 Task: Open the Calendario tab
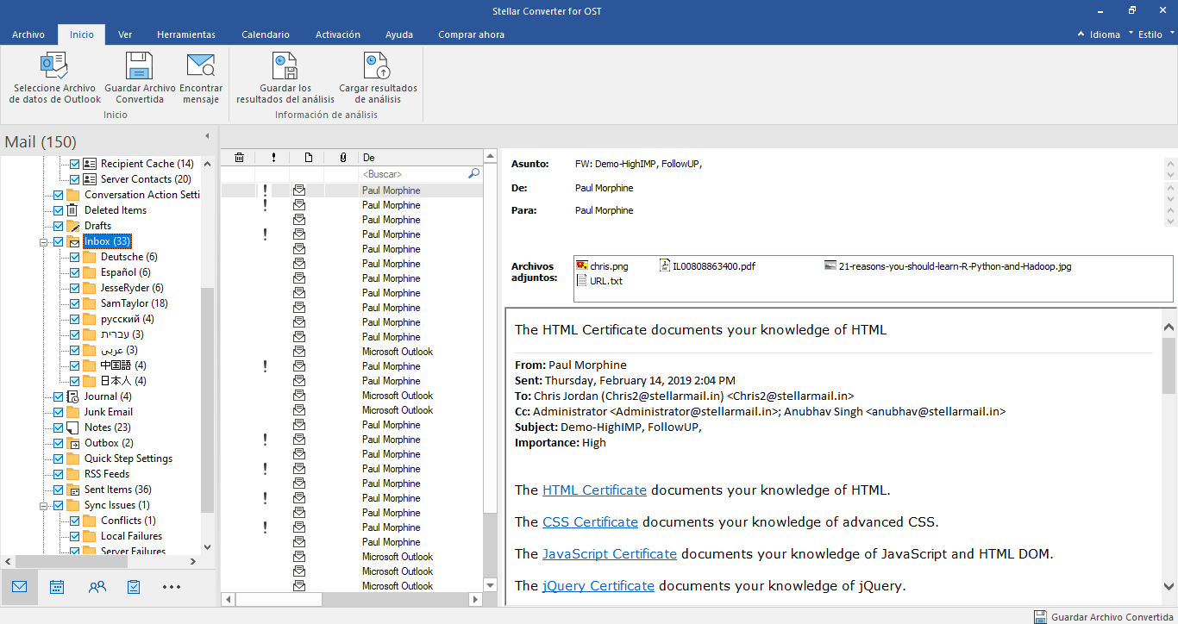click(x=266, y=34)
